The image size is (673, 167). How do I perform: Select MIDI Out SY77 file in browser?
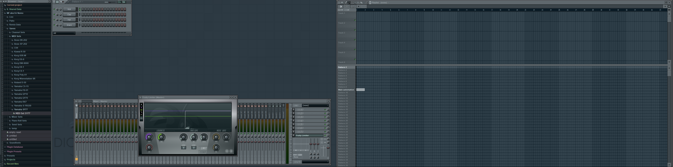pyautogui.click(x=23, y=113)
